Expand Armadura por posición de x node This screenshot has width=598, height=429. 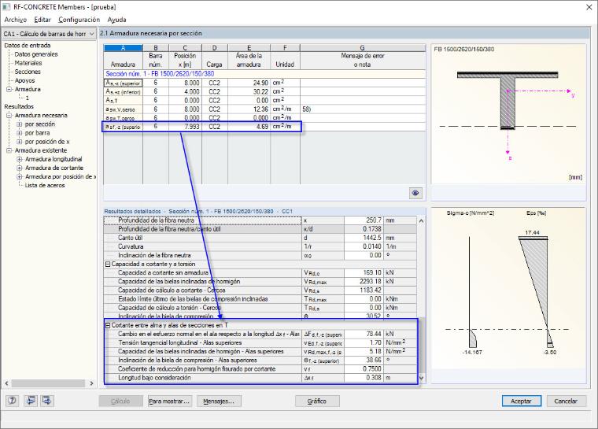pos(20,176)
